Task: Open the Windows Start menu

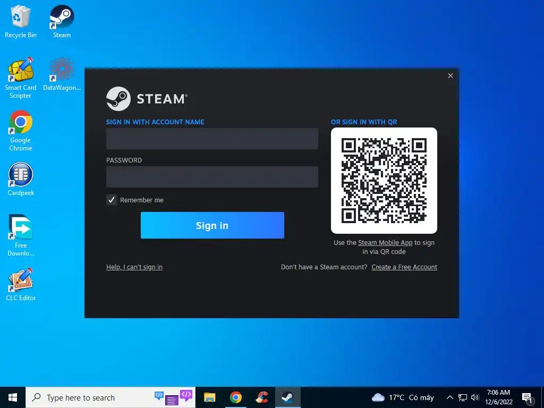Action: pyautogui.click(x=13, y=397)
